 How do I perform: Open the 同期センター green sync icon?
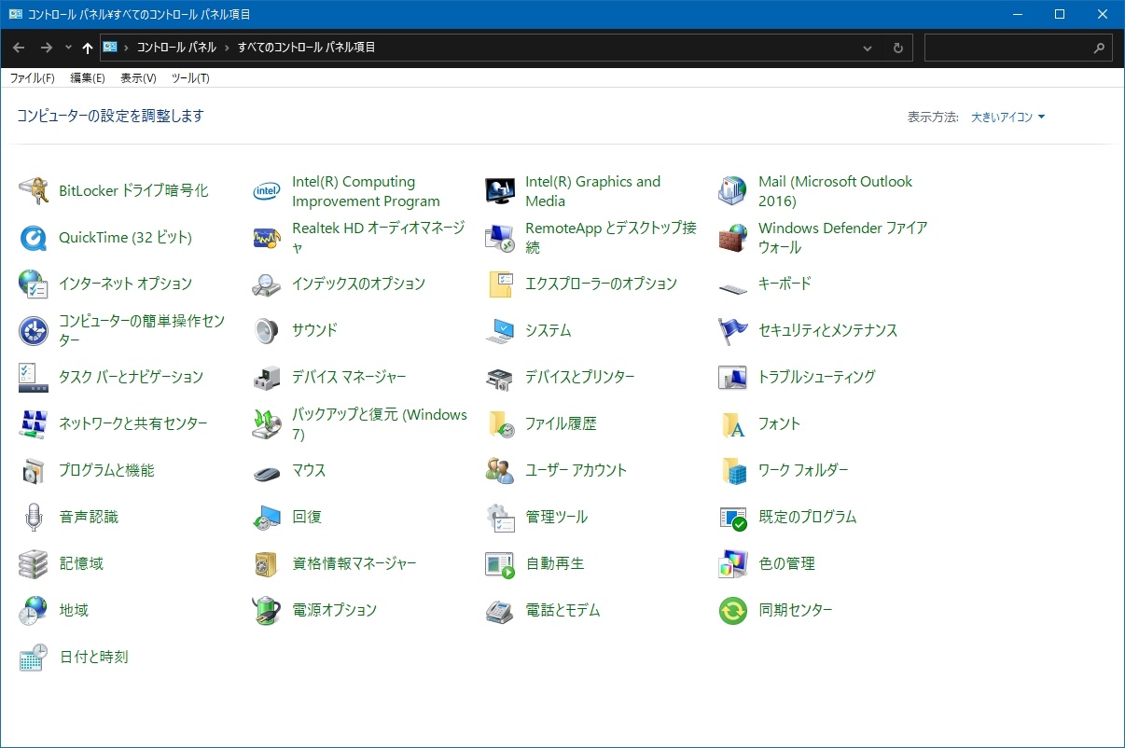[733, 611]
